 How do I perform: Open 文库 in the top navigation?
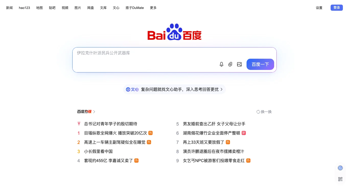pos(103,8)
